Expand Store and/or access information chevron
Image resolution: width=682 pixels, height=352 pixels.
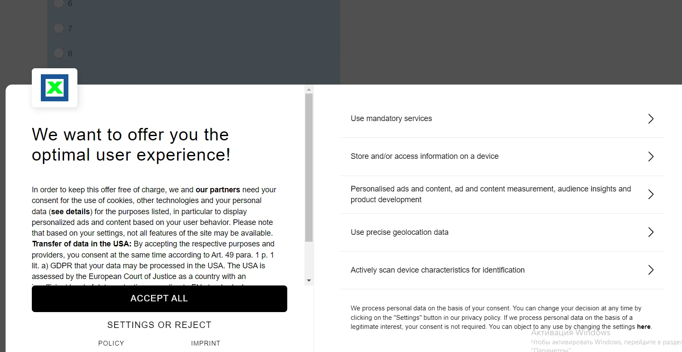pyautogui.click(x=651, y=157)
